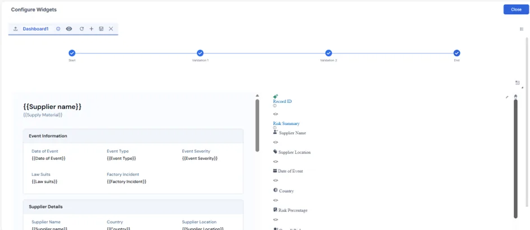Viewport: 530px width, 230px height.
Task: Save the dashboard using the floppy icon
Action: pyautogui.click(x=101, y=29)
